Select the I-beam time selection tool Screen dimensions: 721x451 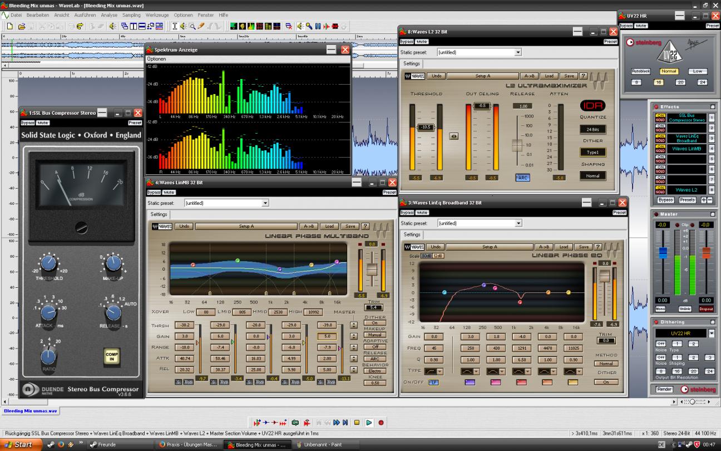[x=175, y=26]
